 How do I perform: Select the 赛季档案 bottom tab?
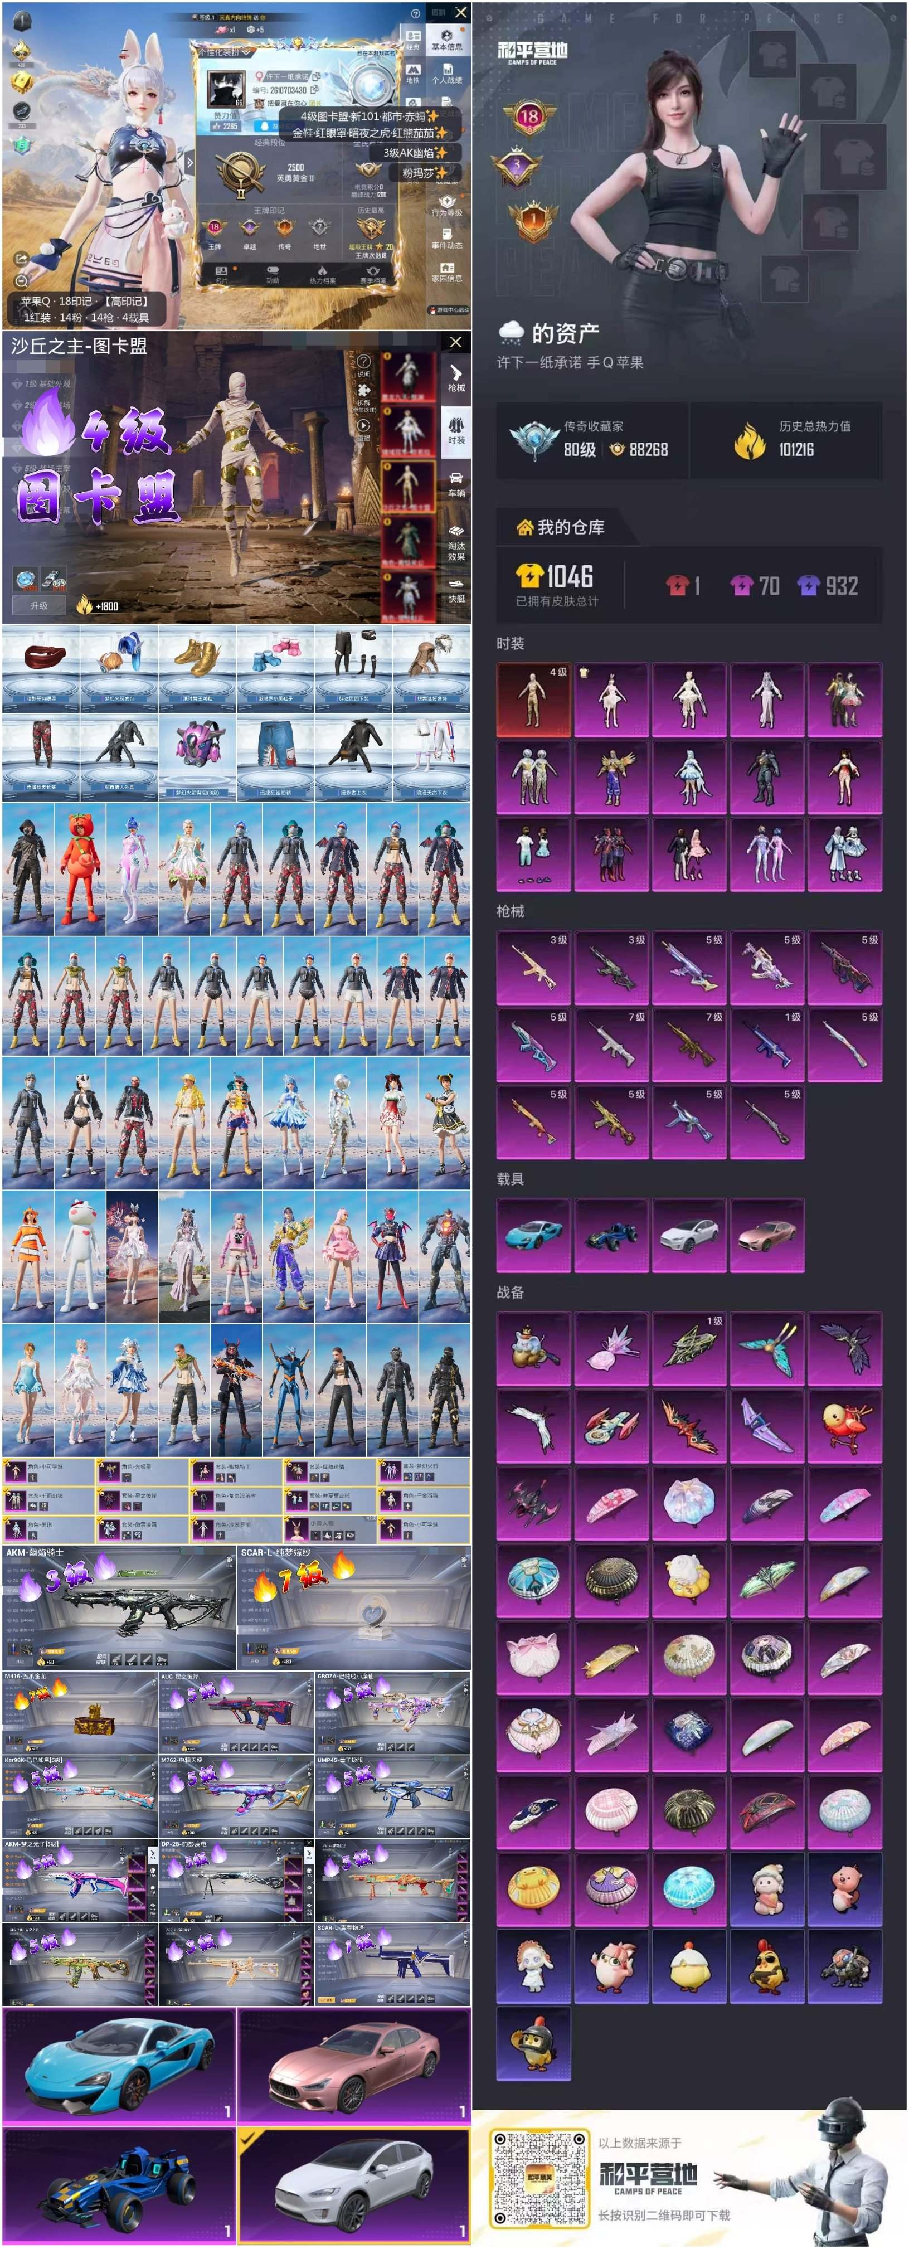373,275
